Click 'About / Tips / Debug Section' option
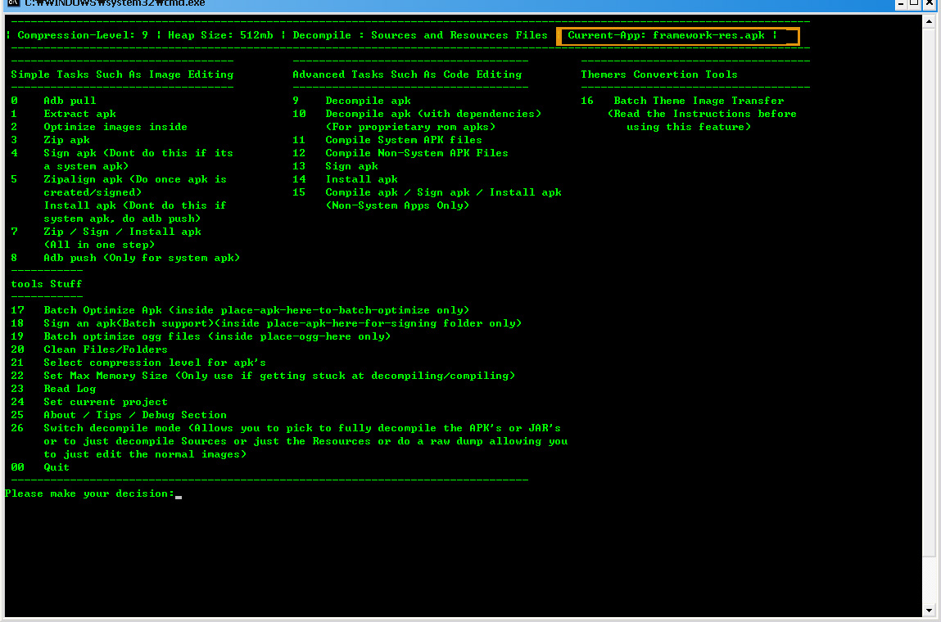Image resolution: width=941 pixels, height=622 pixels. point(134,415)
